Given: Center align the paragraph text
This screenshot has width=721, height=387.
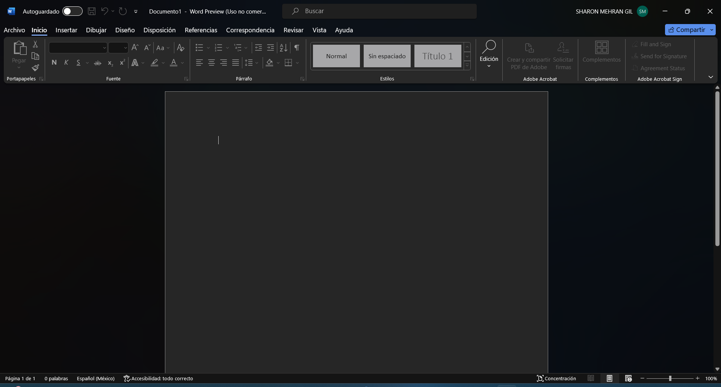Looking at the screenshot, I should pyautogui.click(x=212, y=63).
